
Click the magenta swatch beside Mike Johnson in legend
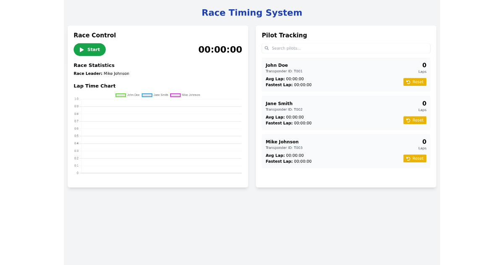tap(175, 95)
